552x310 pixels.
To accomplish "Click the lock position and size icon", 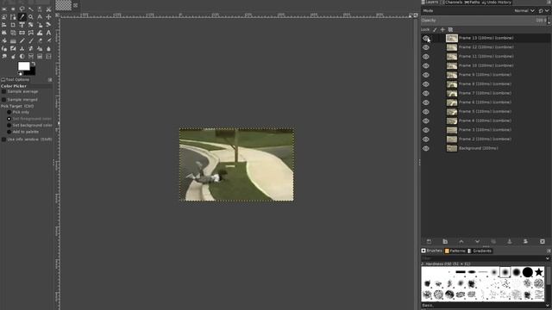I will click(x=442, y=30).
